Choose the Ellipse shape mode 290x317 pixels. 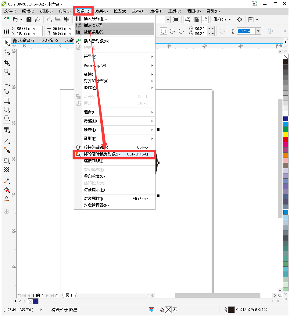163,31
